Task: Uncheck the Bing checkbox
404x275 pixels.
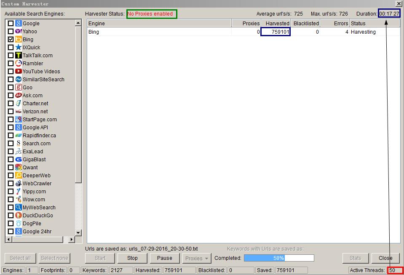Action: (x=11, y=39)
